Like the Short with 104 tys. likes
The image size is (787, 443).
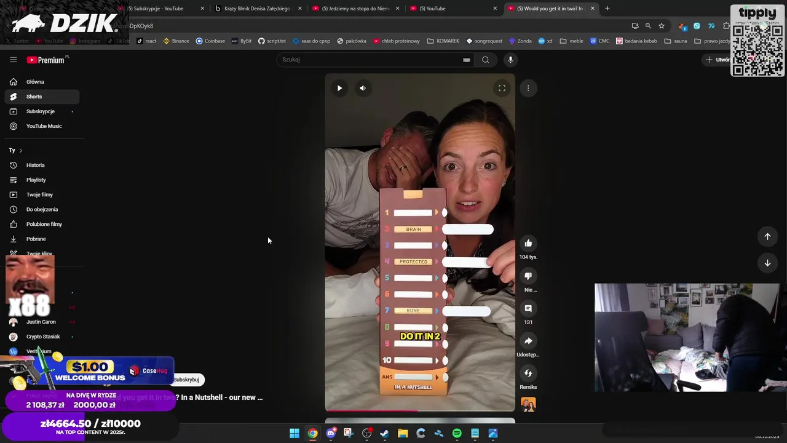click(x=528, y=243)
